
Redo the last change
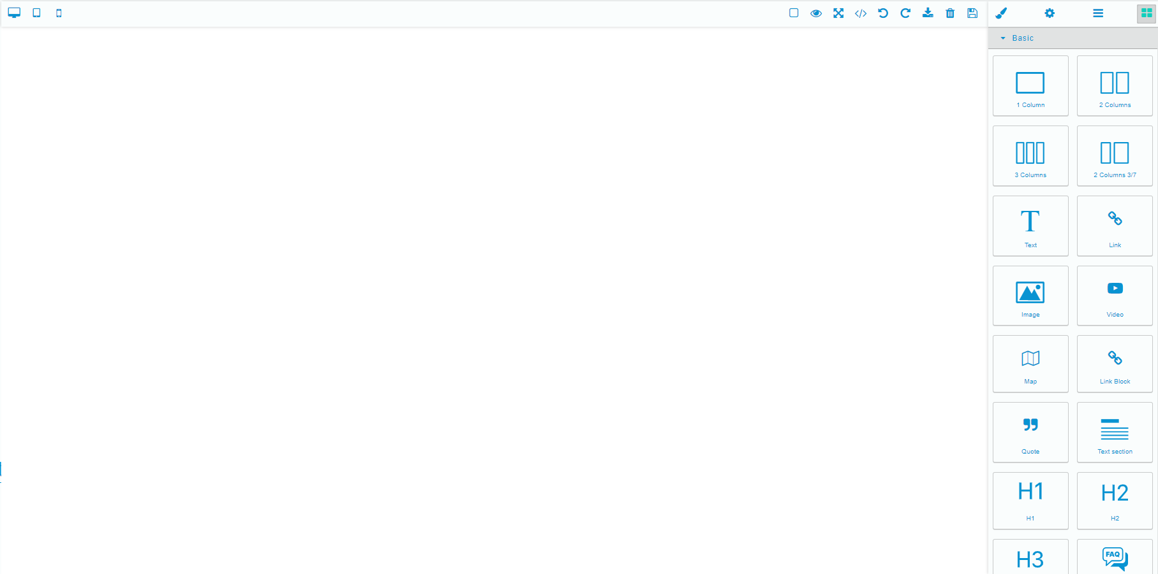905,13
